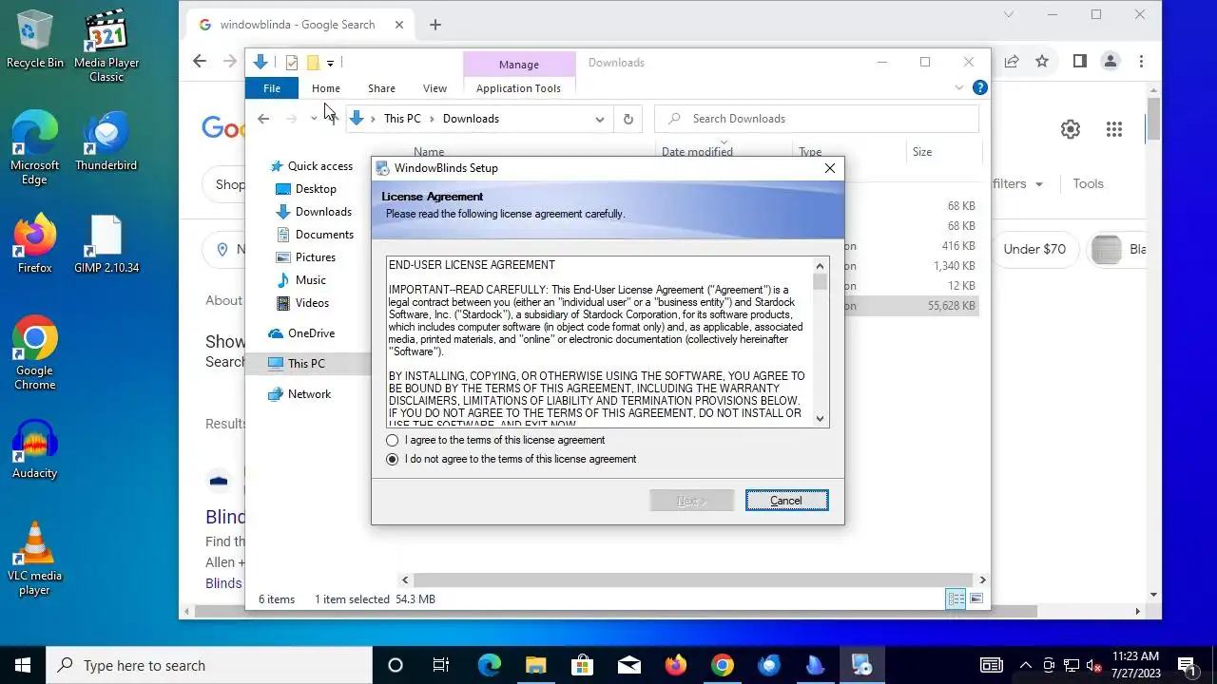Switch to Edge in the taskbar
The width and height of the screenshot is (1217, 684).
click(x=489, y=665)
